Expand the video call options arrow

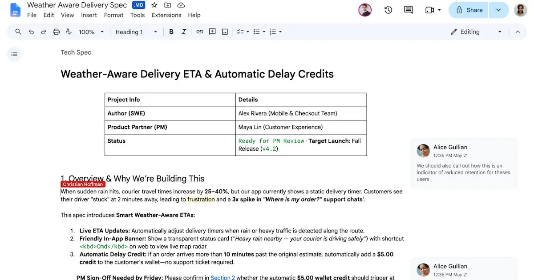pyautogui.click(x=440, y=10)
